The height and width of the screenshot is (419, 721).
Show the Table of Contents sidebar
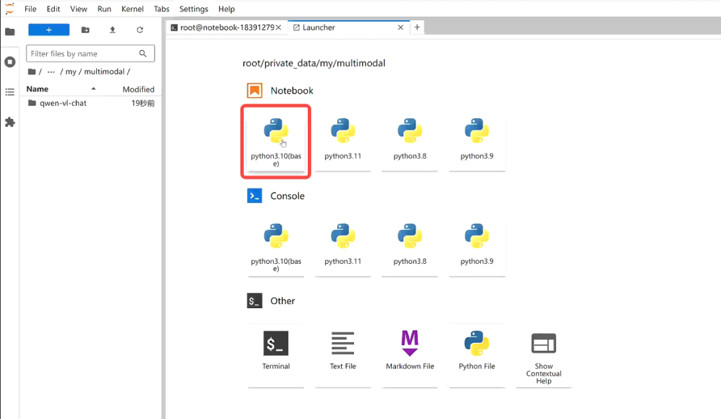click(9, 92)
